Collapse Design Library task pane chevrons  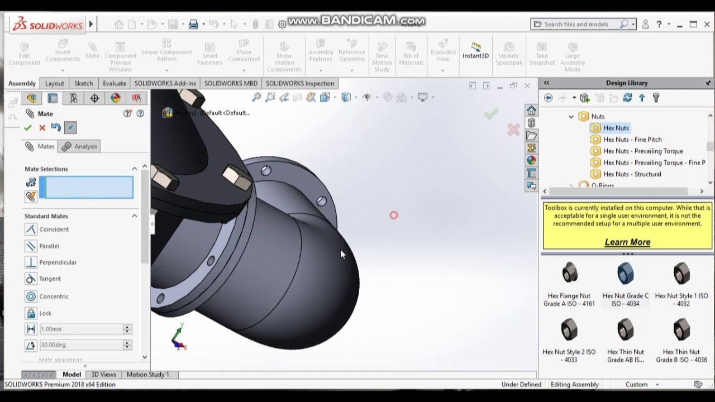pyautogui.click(x=546, y=83)
